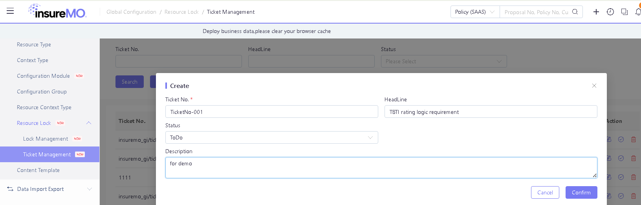Open the hamburger navigation menu

point(10,11)
